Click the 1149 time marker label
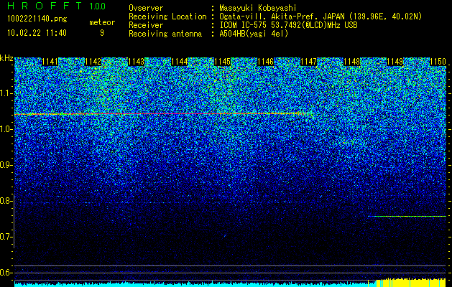The width and height of the screenshot is (452, 287). pos(395,62)
